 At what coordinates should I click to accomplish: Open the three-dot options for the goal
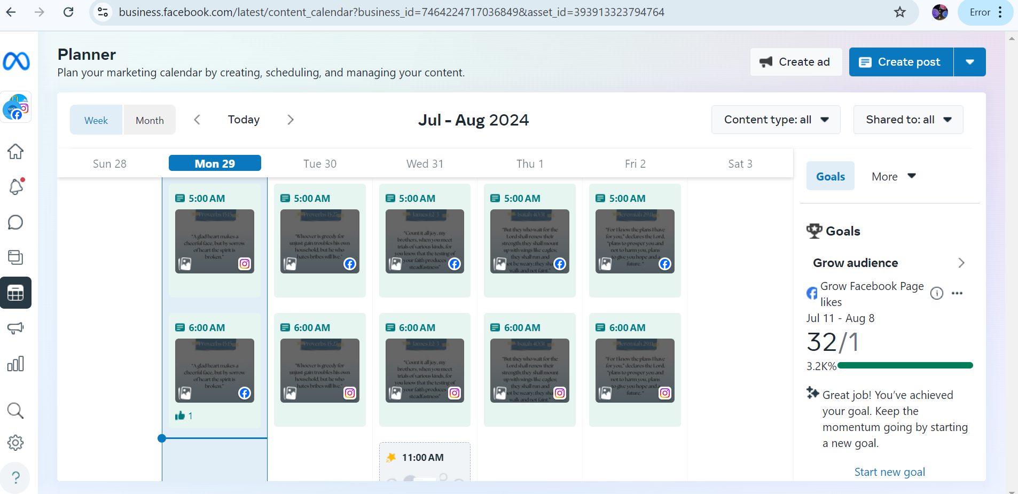coord(957,293)
